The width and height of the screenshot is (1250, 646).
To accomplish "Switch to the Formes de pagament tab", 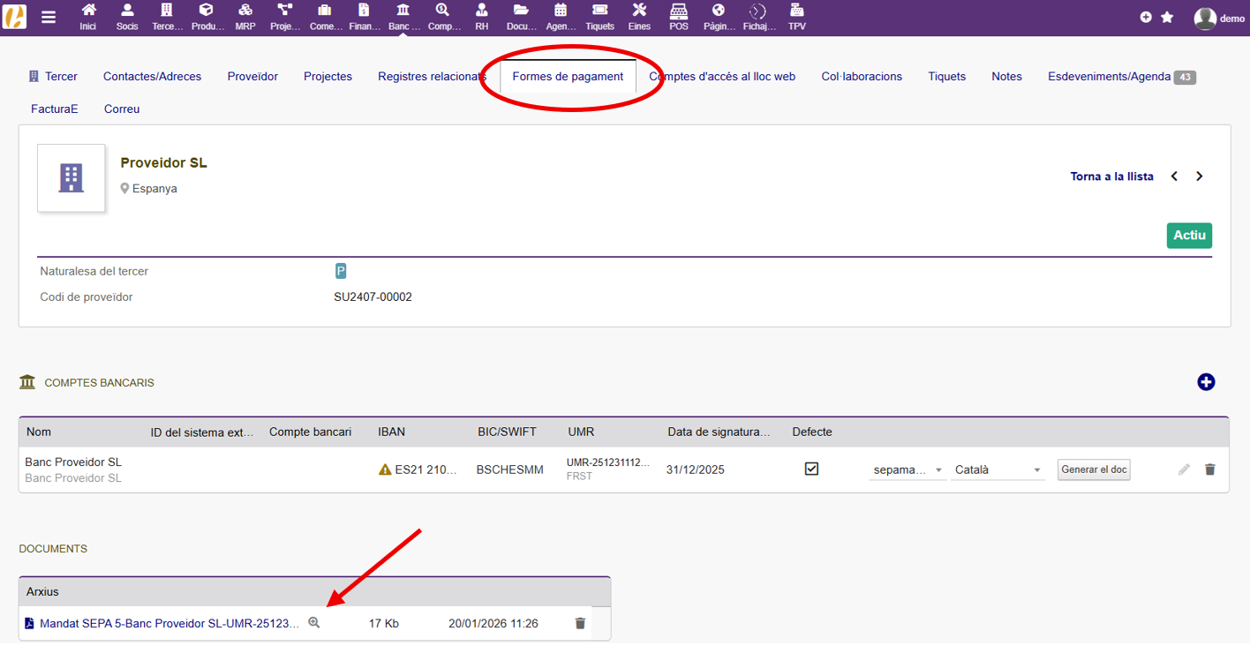I will tap(568, 77).
